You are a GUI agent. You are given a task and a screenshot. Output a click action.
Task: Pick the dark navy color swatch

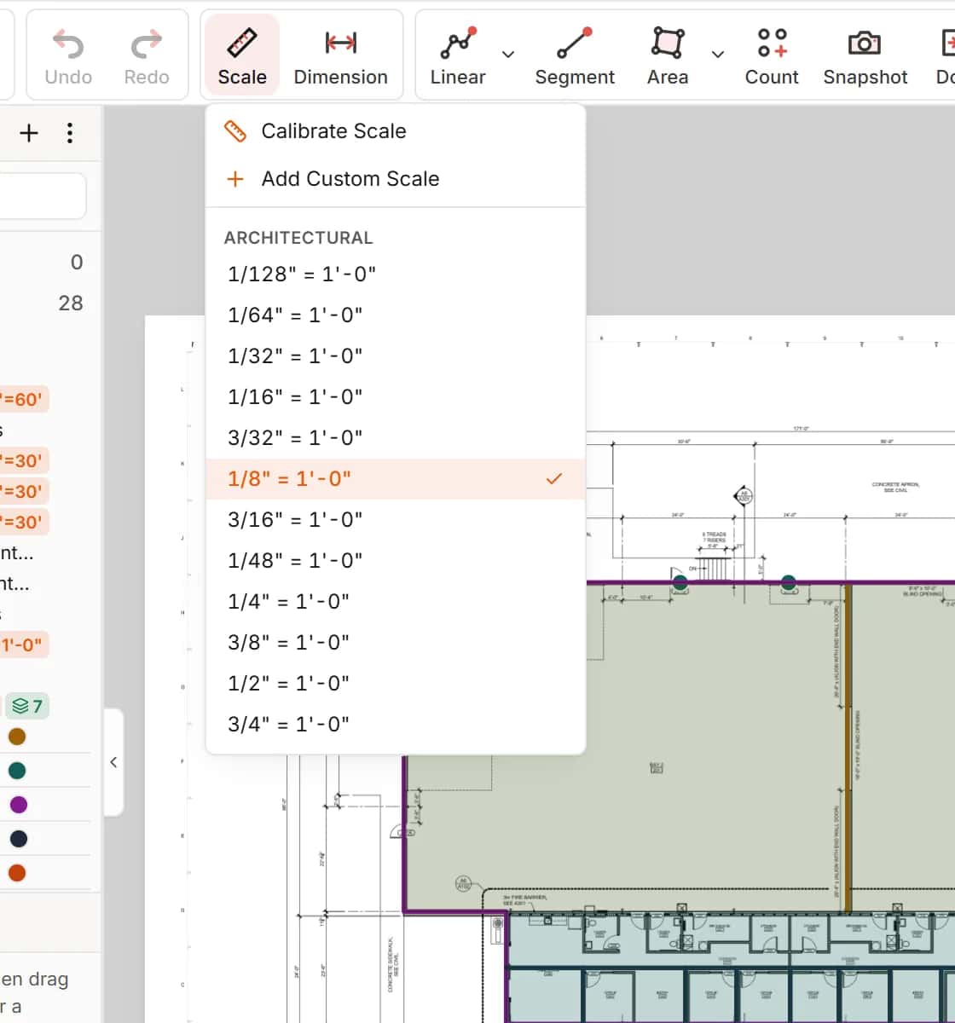[18, 839]
